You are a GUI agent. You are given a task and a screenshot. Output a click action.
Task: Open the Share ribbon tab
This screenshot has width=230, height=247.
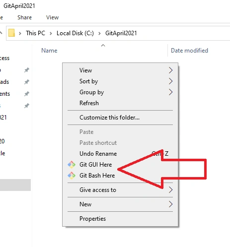coord(24,17)
